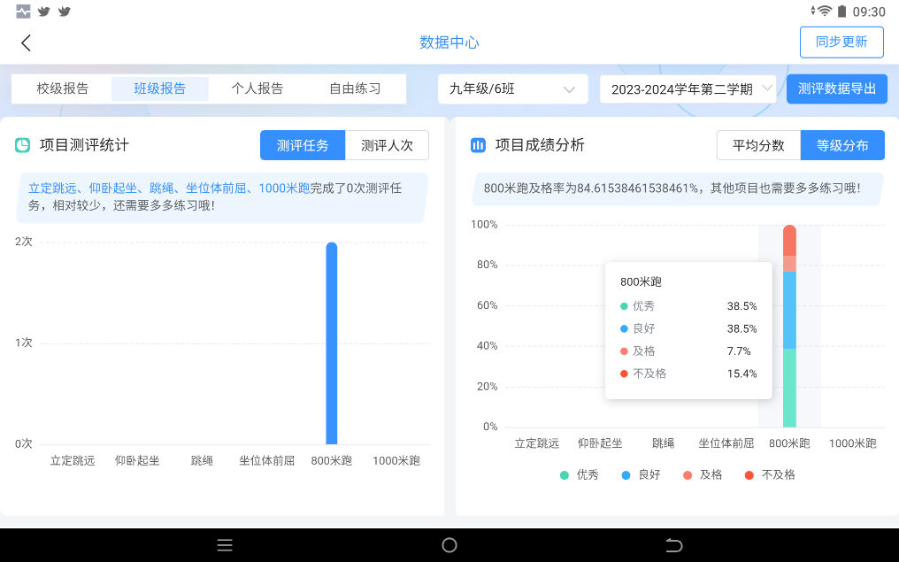Viewport: 899px width, 562px height.
Task: Click the bar chart icon beside 项目成绩分析
Action: [x=479, y=145]
